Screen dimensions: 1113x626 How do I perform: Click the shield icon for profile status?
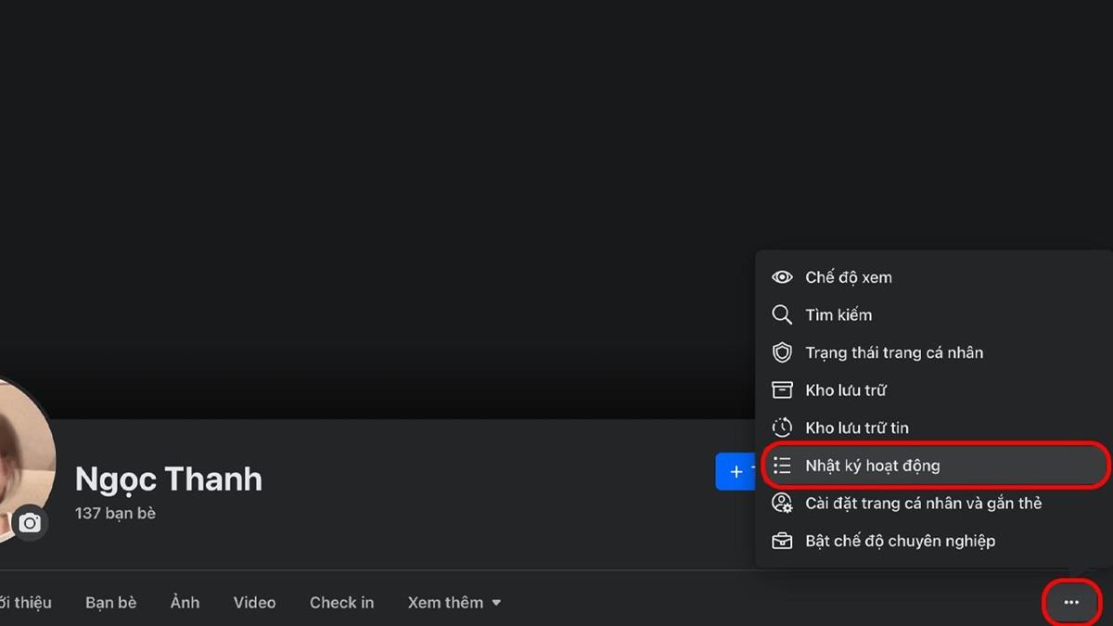pos(782,353)
